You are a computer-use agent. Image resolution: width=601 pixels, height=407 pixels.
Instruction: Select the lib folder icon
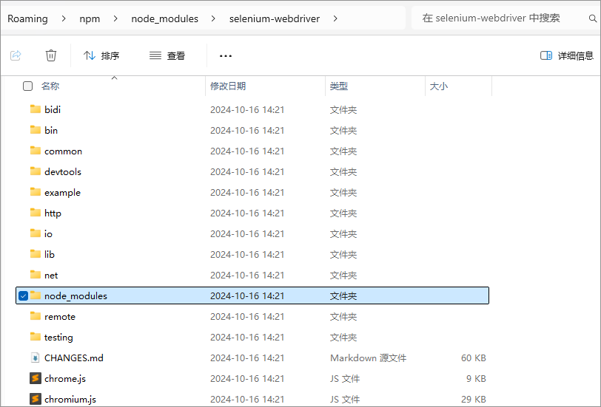click(36, 254)
